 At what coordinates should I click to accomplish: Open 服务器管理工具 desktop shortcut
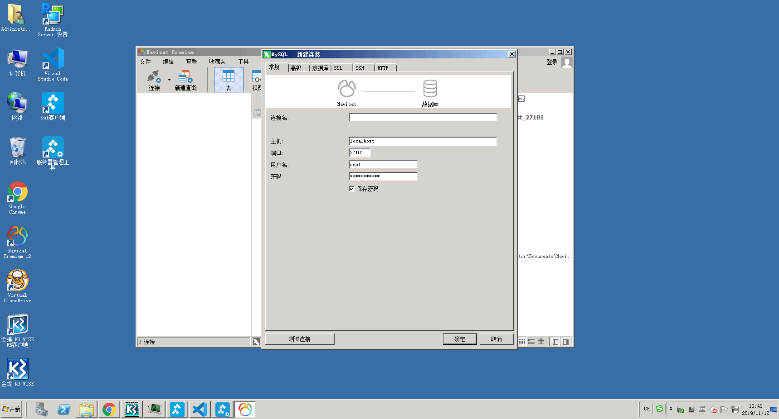pos(53,153)
